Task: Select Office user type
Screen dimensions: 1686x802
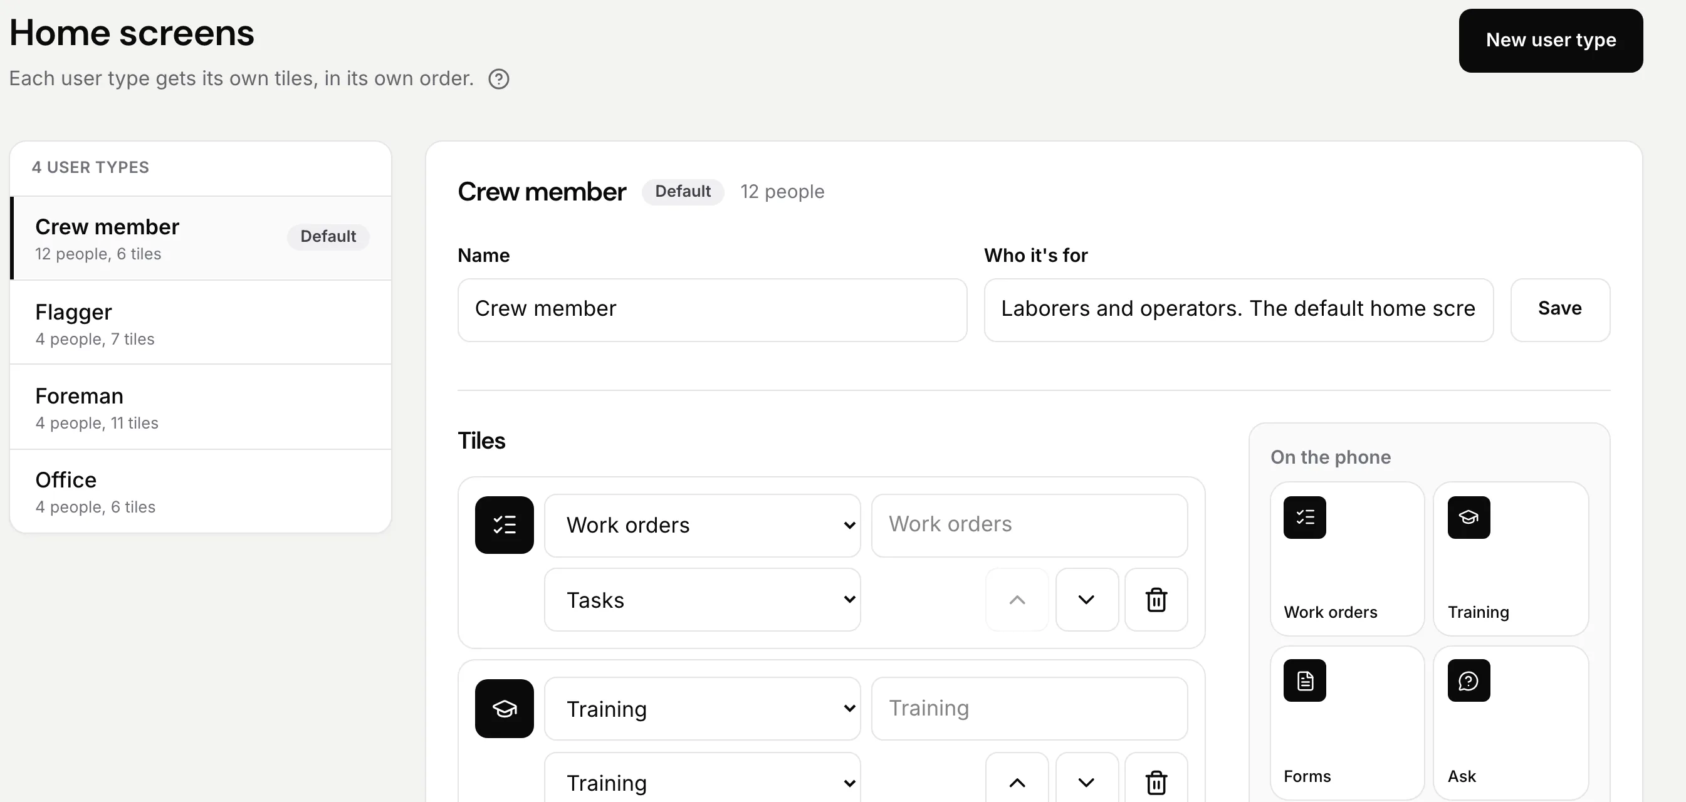Action: point(201,491)
